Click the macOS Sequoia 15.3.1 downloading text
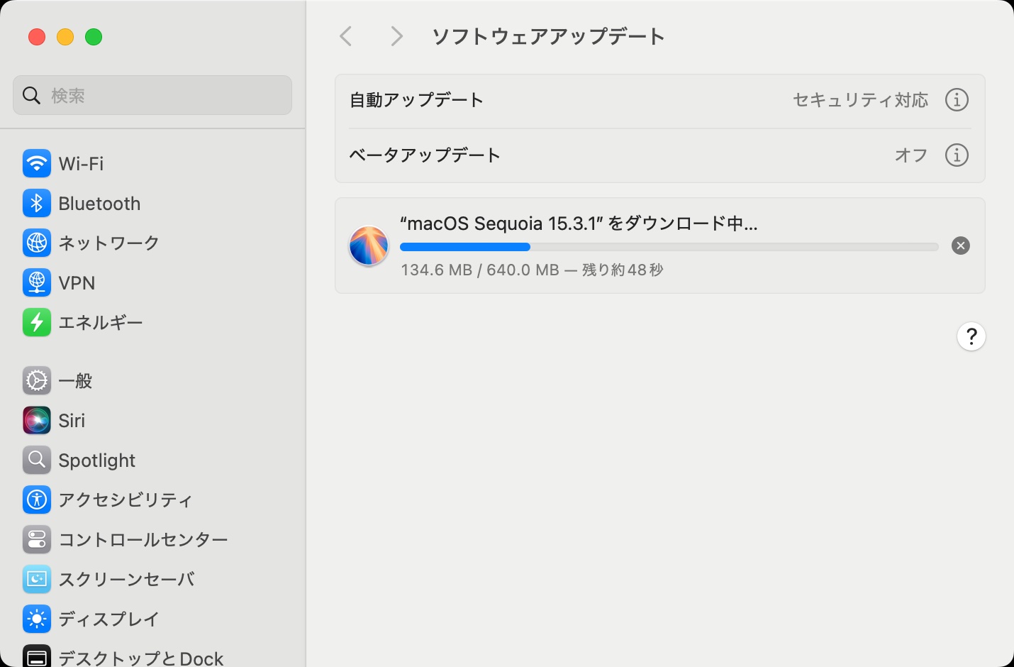This screenshot has height=667, width=1014. (579, 224)
